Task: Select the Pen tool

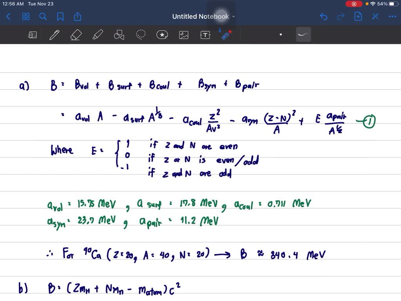Action: click(x=54, y=34)
